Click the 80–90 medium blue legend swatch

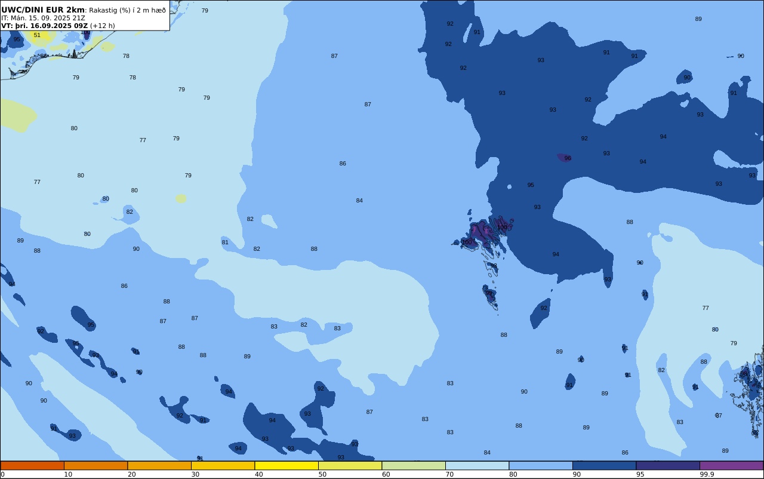click(541, 465)
